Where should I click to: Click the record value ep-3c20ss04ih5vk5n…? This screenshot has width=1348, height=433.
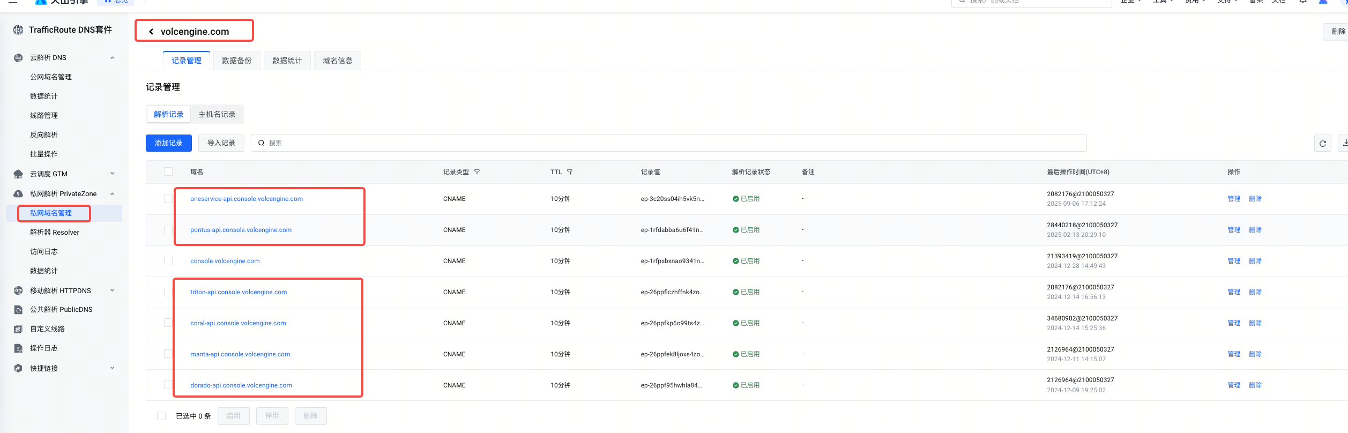pos(673,199)
